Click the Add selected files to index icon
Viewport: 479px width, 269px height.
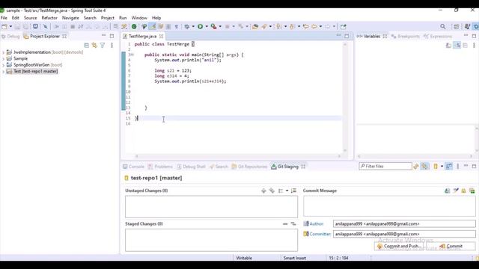(263, 191)
